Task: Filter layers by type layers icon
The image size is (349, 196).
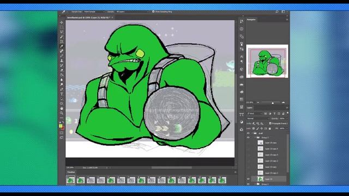Action: click(x=274, y=114)
